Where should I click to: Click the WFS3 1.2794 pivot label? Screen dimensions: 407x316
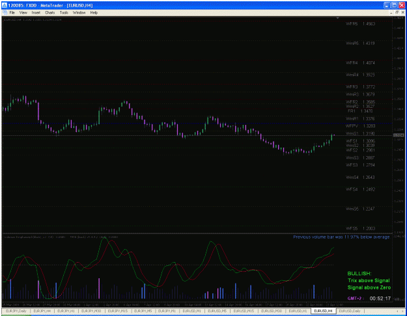click(x=360, y=165)
